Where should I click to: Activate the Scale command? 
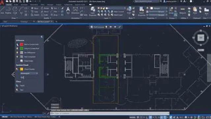(x=45, y=15)
